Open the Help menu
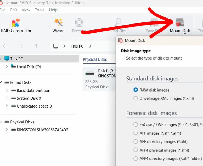Viewport: 203px width, 166px height. tap(53, 10)
